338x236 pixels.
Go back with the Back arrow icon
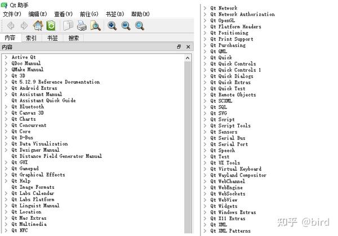(11, 26)
